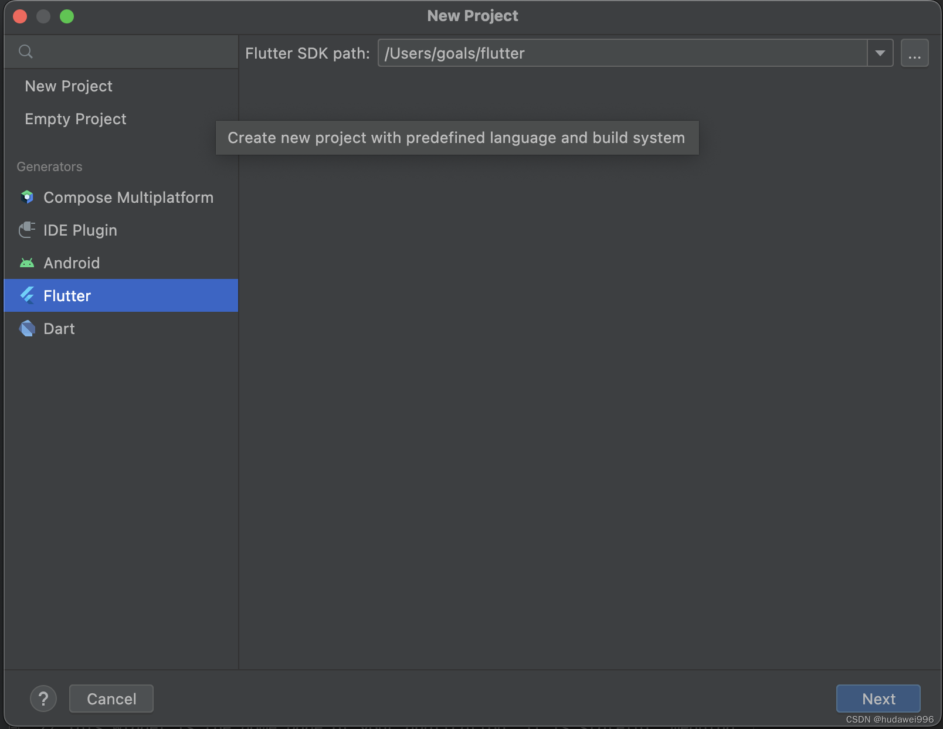Click the Cancel button
The height and width of the screenshot is (729, 943).
[x=111, y=699]
